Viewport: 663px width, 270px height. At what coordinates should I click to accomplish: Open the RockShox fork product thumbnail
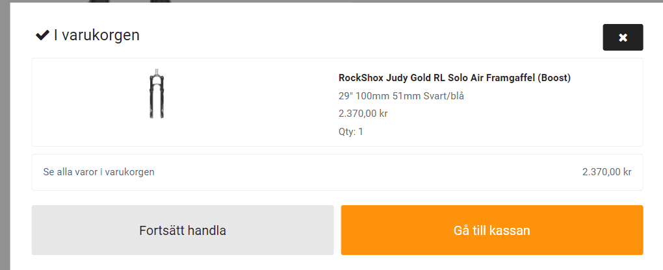click(x=157, y=93)
